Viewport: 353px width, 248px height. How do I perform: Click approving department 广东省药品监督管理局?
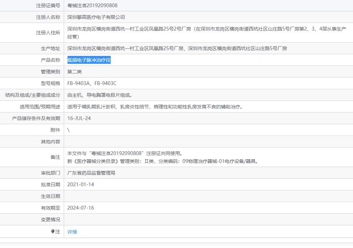(x=91, y=173)
